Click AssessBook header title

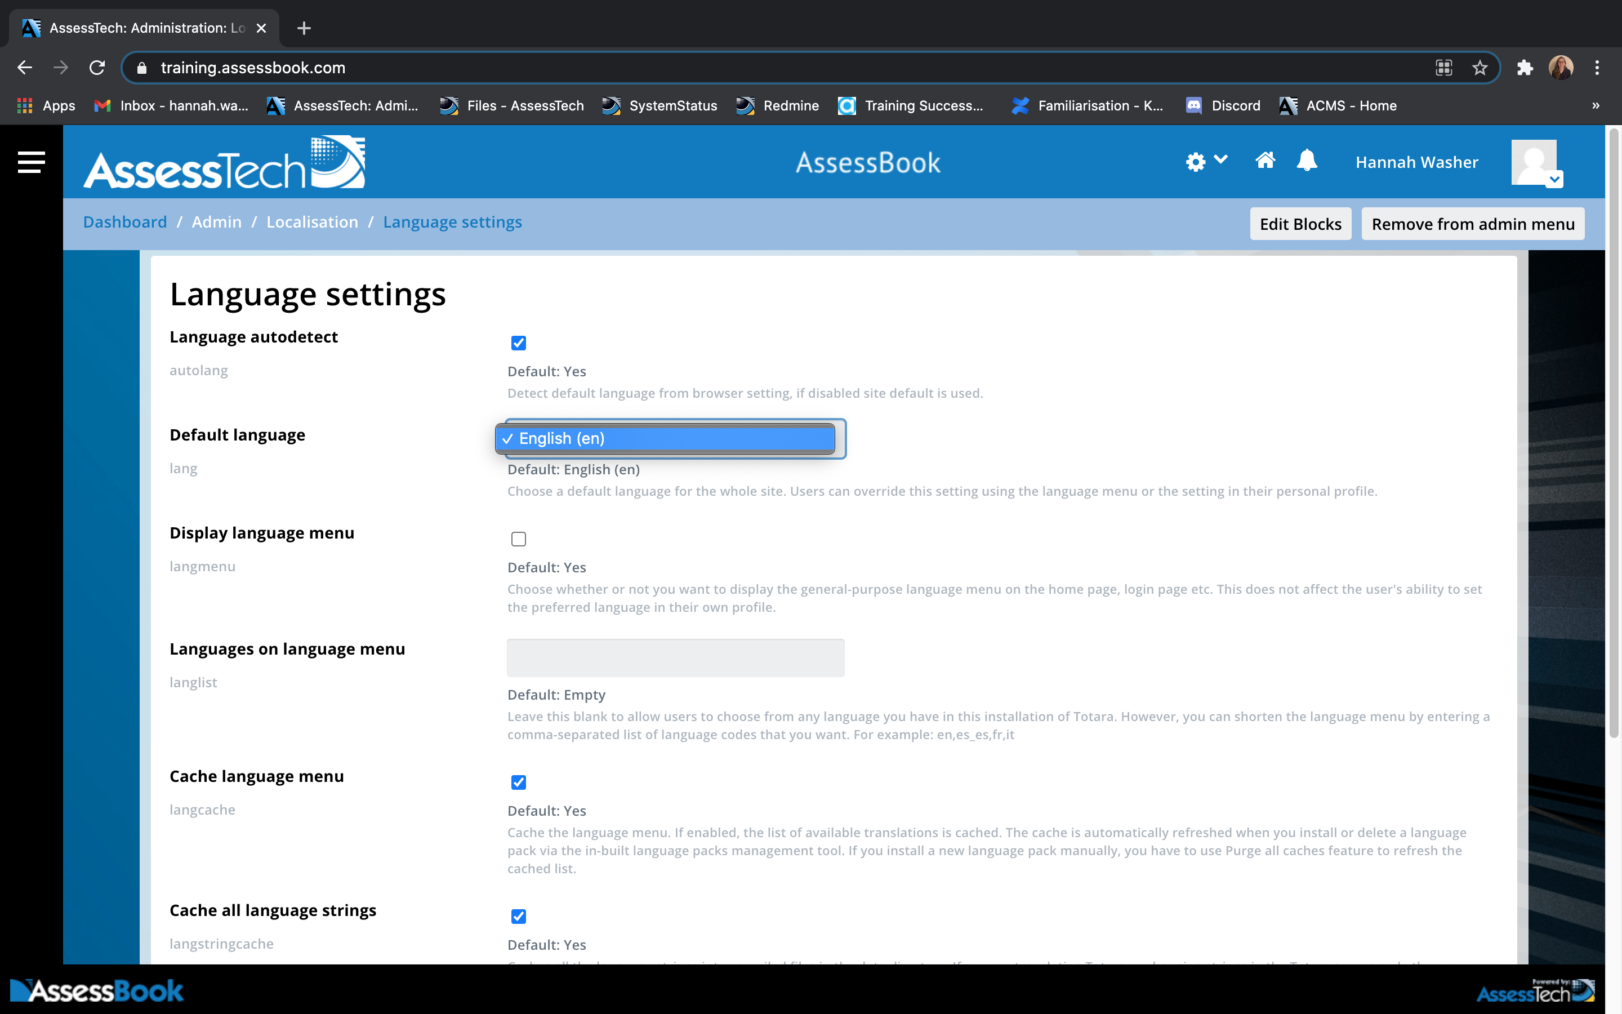point(868,163)
